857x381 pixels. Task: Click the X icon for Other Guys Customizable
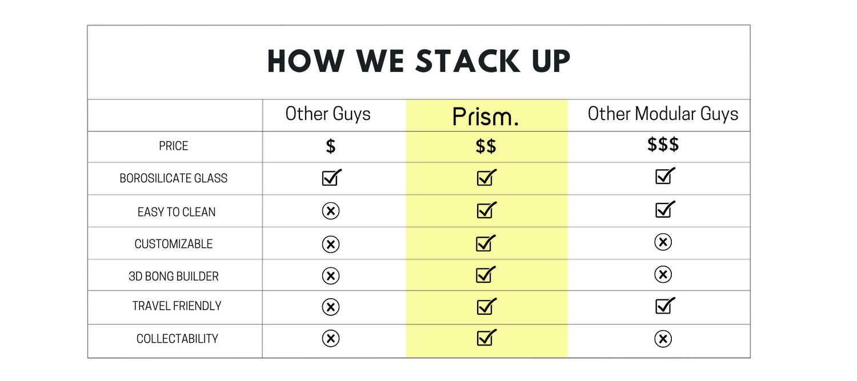coord(330,244)
